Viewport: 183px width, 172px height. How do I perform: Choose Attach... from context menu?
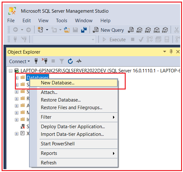[74, 92]
